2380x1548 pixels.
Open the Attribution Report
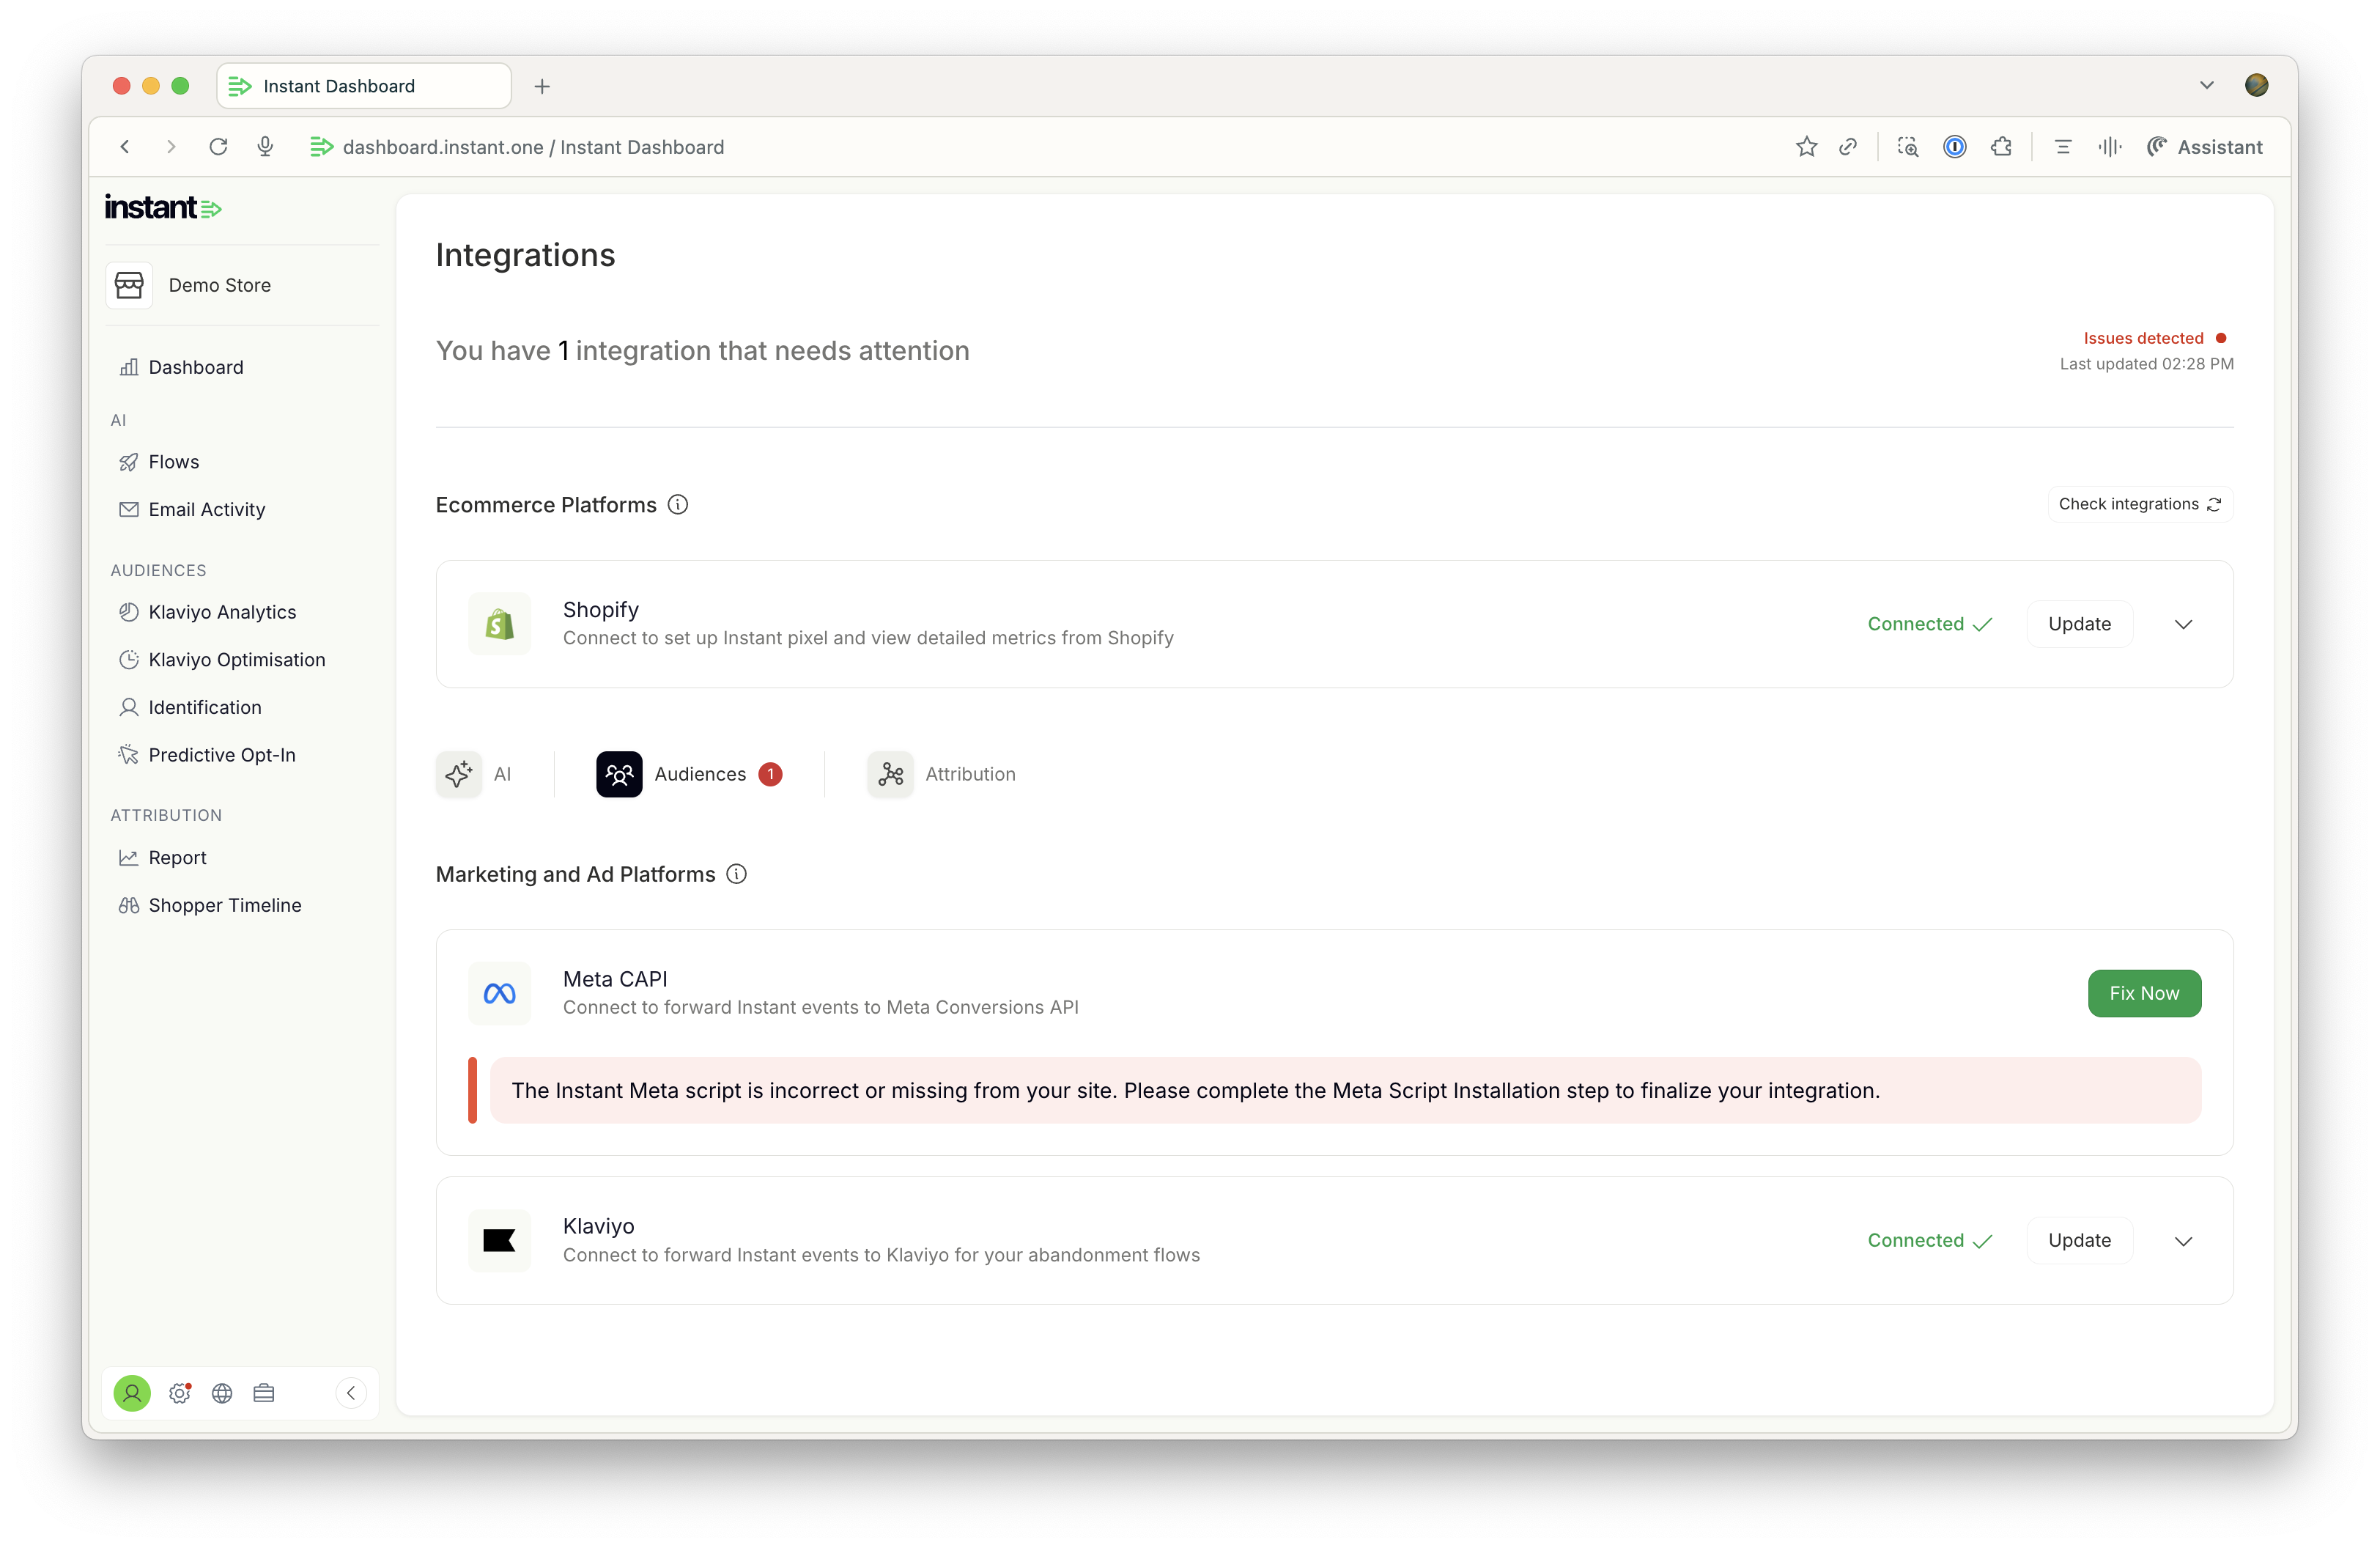pos(177,857)
